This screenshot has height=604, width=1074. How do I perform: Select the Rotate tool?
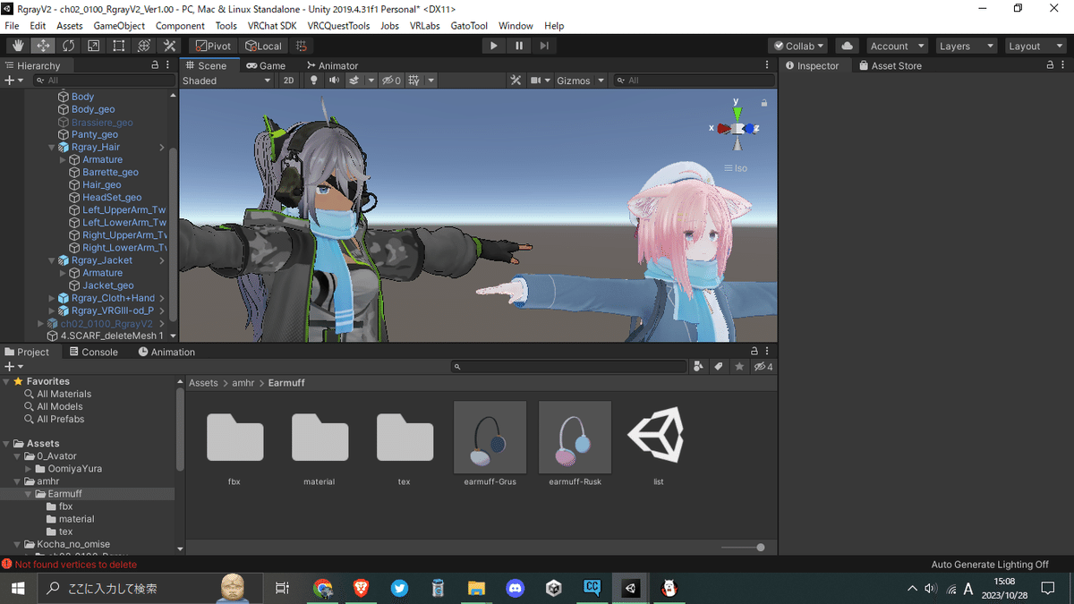tap(68, 45)
